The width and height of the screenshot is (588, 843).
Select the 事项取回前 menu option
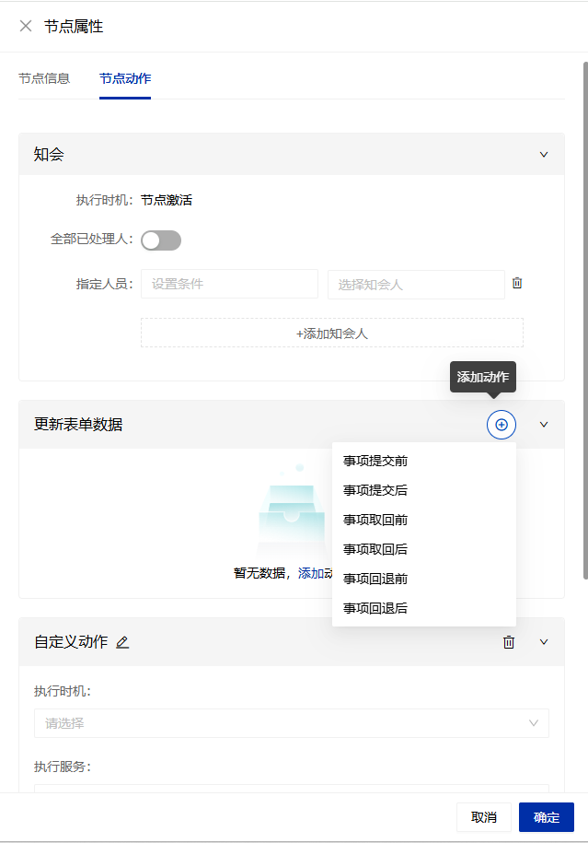(375, 520)
